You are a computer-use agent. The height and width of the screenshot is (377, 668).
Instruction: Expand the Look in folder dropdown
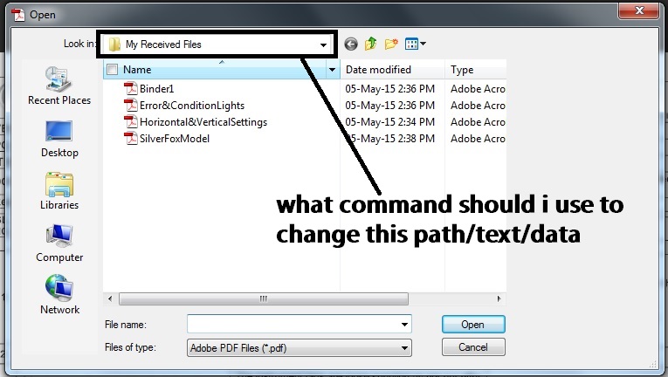pyautogui.click(x=323, y=45)
